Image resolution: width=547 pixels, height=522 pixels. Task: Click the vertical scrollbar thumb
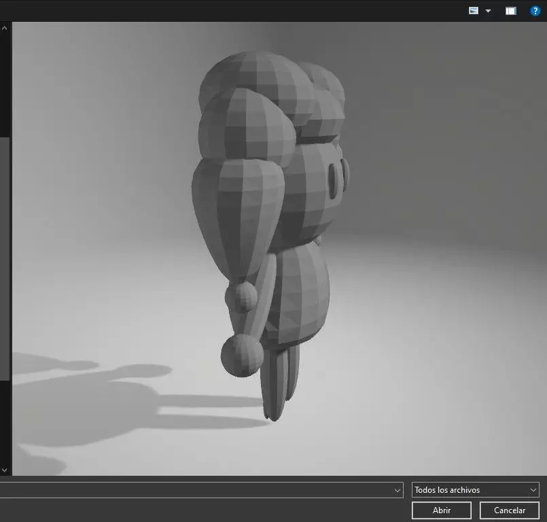[4, 258]
